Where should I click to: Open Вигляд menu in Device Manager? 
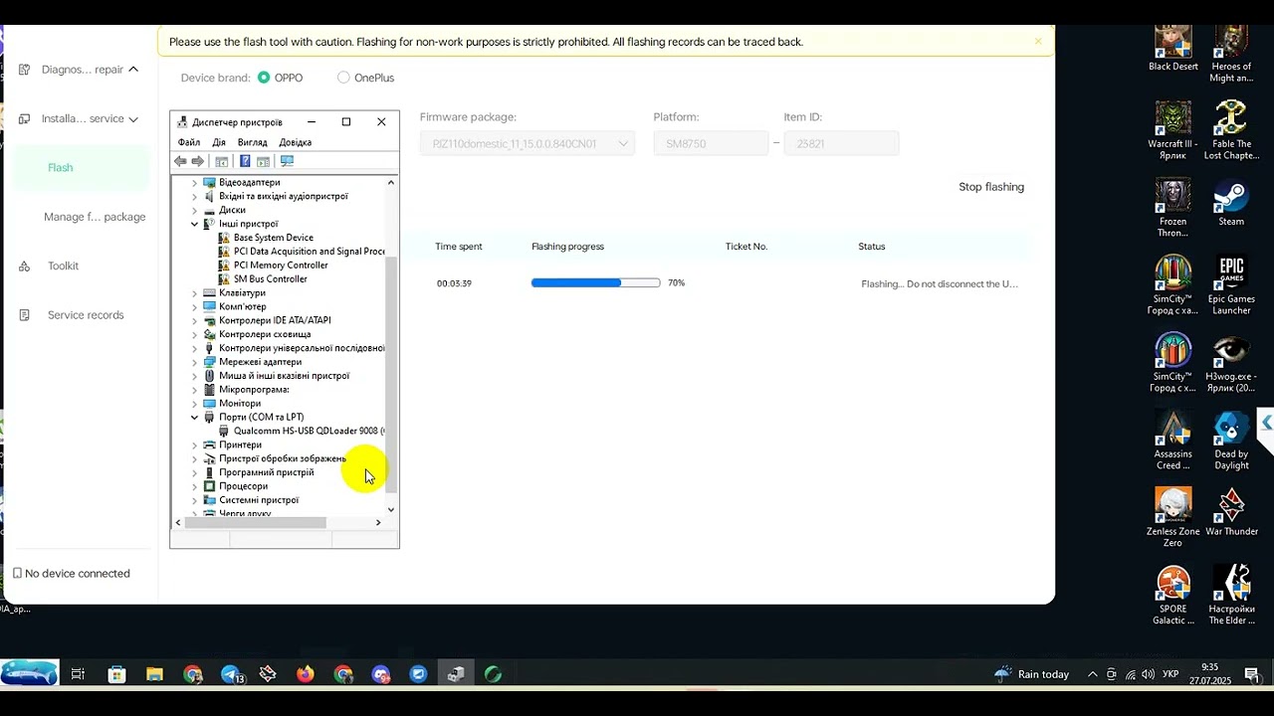pyautogui.click(x=253, y=142)
